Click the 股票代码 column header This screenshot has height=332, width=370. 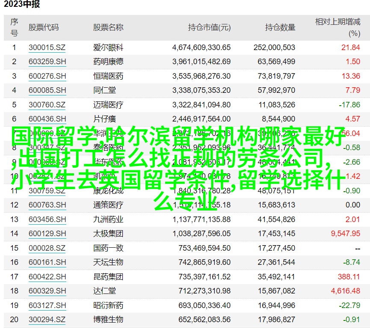point(44,27)
